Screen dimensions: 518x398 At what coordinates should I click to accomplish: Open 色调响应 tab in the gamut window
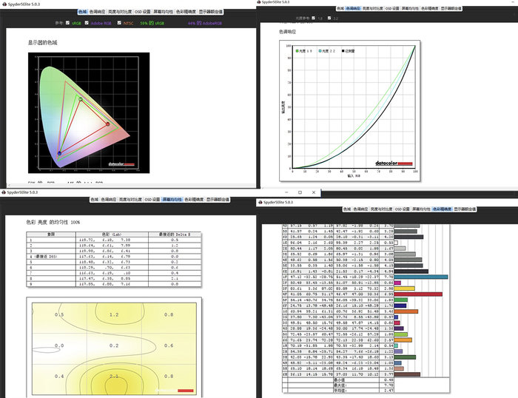[97, 12]
